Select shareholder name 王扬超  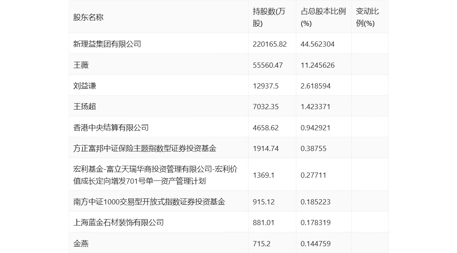coord(84,106)
